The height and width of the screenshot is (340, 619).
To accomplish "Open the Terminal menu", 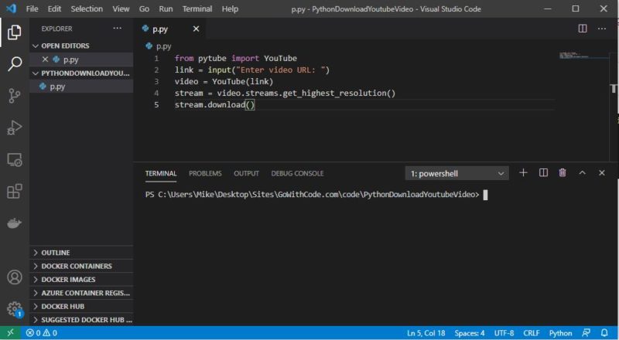I will 197,8.
